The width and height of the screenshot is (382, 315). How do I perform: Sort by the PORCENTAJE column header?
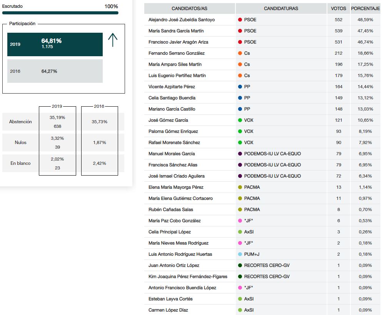[365, 8]
